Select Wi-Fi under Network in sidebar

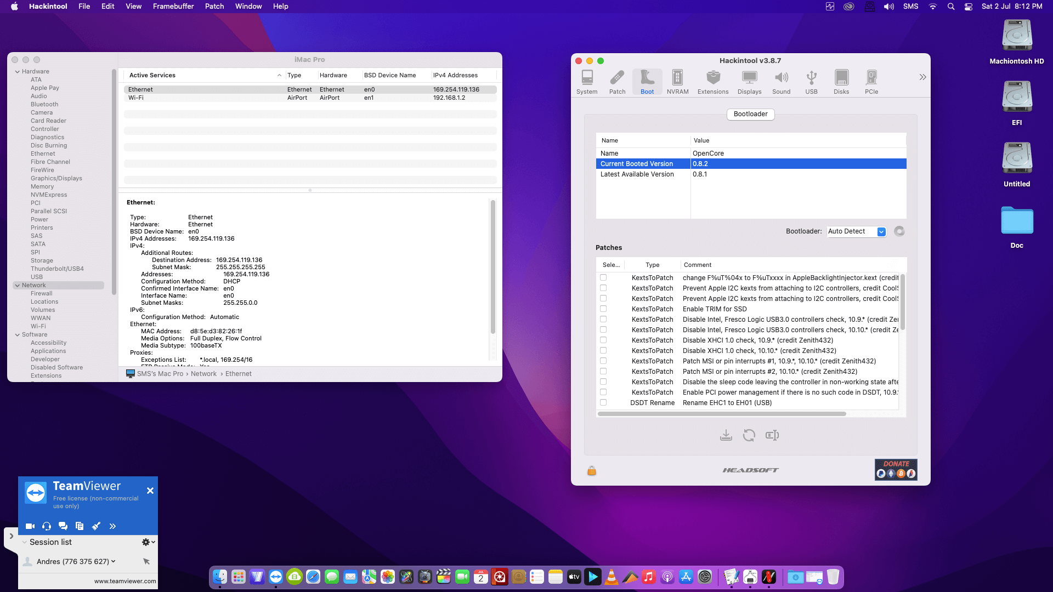[38, 326]
